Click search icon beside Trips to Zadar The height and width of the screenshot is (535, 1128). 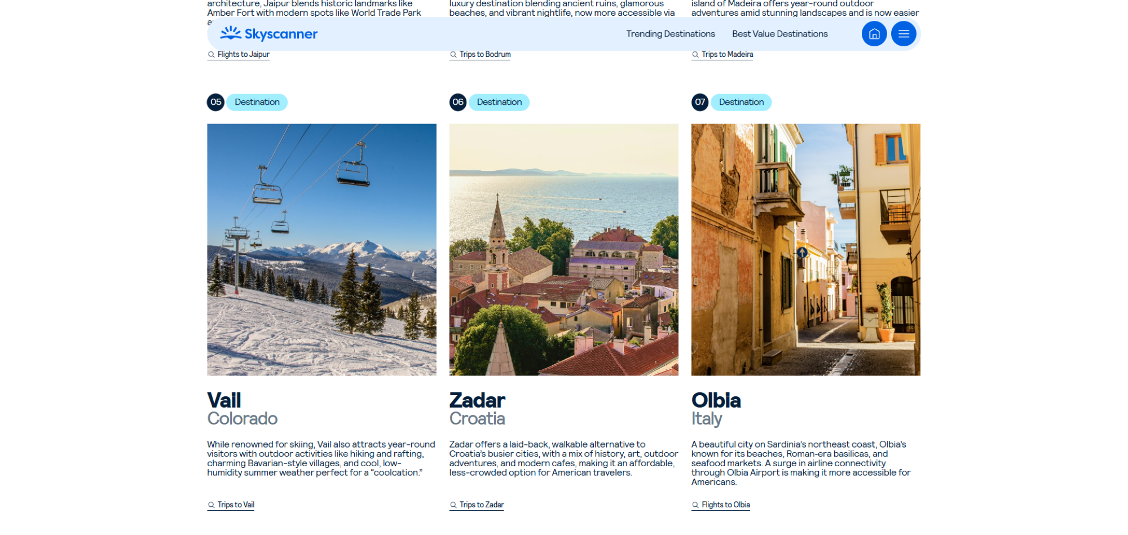click(453, 505)
